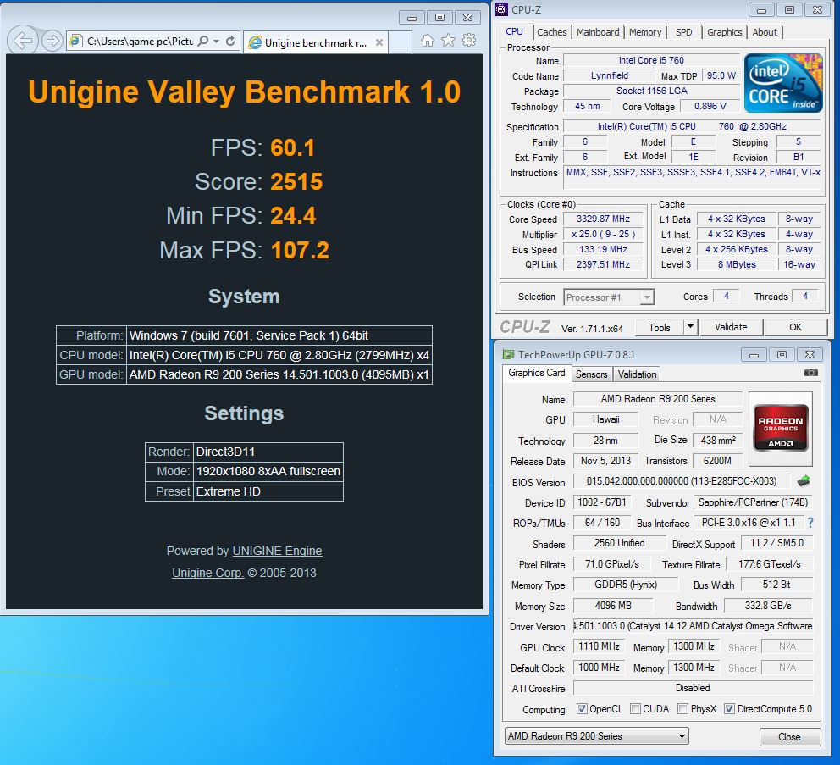Refresh the browser page
840x765 pixels.
[x=230, y=42]
